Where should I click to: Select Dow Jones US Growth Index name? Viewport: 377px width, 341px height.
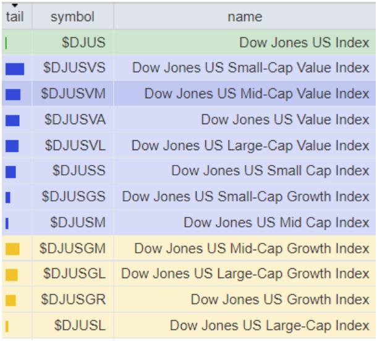(280, 300)
